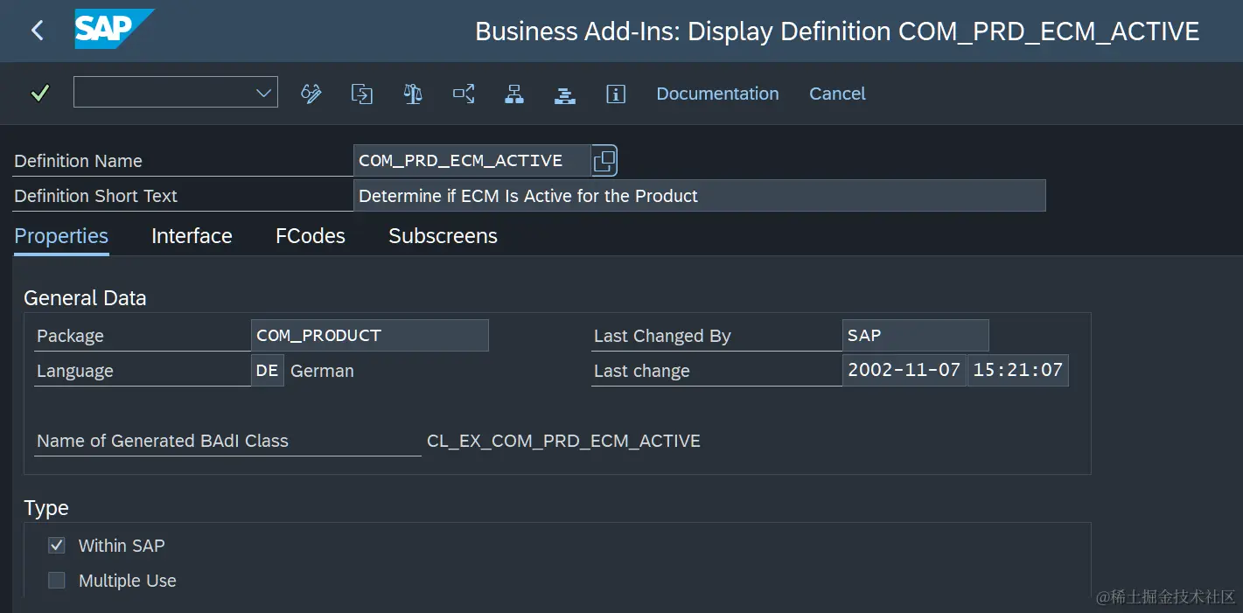
Task: Select the Subscreens tab
Action: [443, 236]
